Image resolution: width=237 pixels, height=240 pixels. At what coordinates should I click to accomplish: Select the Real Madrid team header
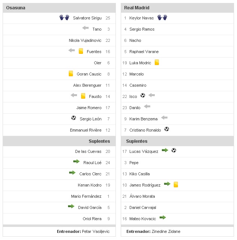pyautogui.click(x=137, y=7)
